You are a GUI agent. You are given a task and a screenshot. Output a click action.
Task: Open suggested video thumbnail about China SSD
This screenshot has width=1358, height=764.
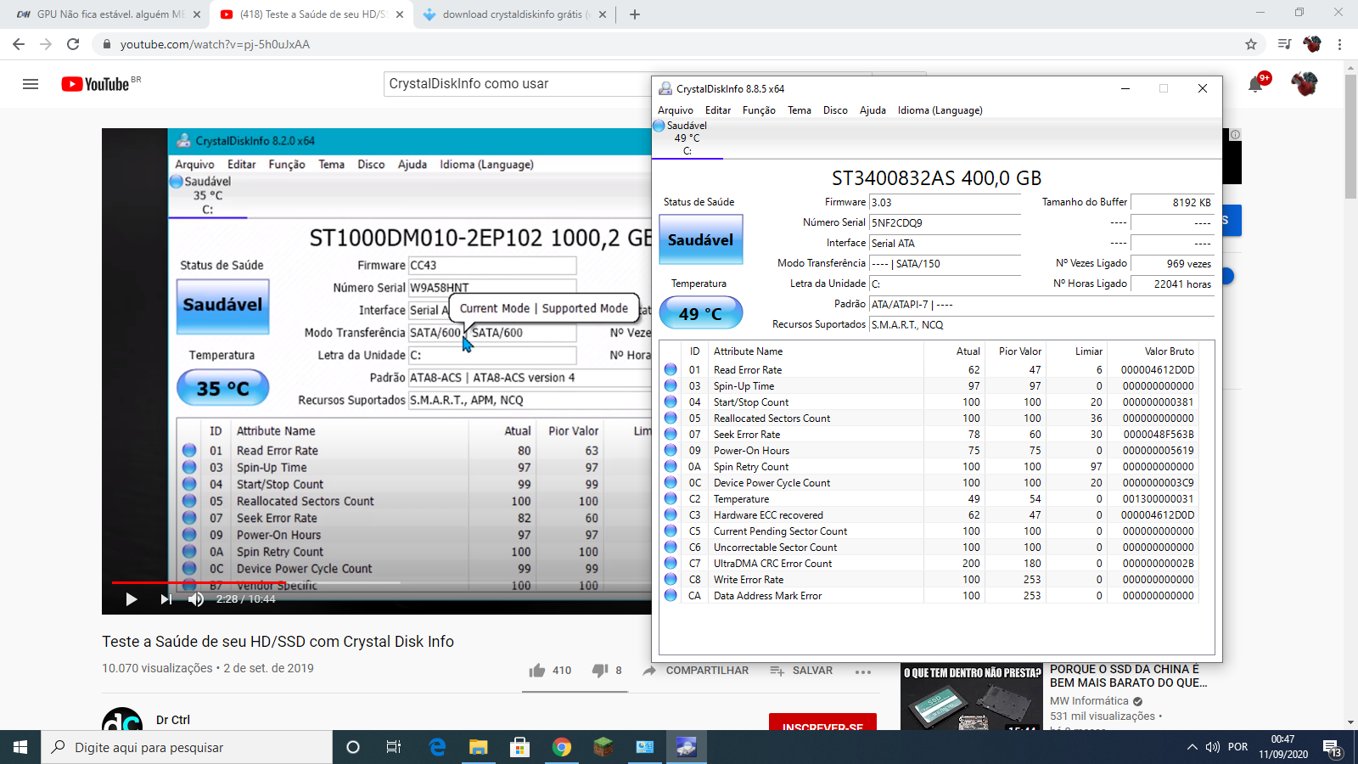click(972, 696)
